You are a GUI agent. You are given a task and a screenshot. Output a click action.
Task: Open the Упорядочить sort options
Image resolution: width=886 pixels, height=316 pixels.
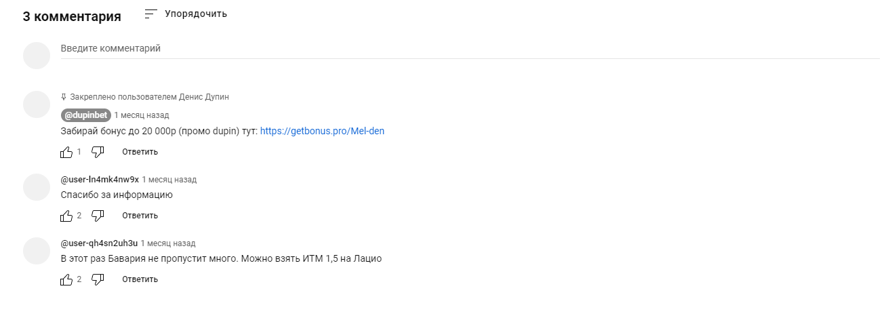[186, 14]
